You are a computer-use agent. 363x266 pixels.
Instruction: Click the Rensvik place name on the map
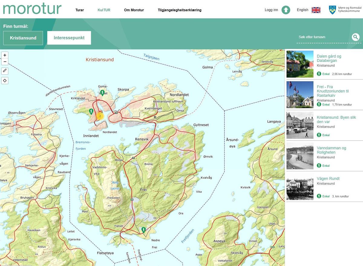click(142, 139)
